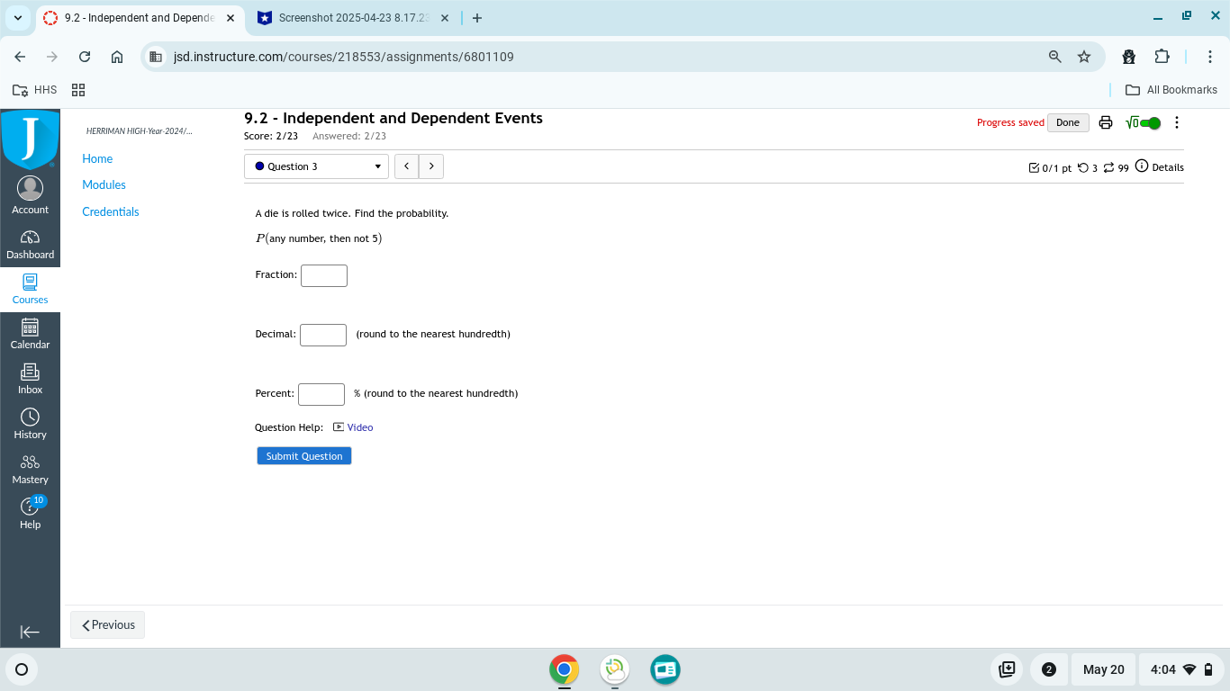
Task: Open Chrome extensions puzzle icon
Action: [1162, 57]
